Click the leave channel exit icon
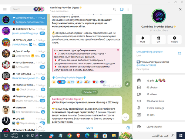185x139 pixels. (x=139, y=127)
